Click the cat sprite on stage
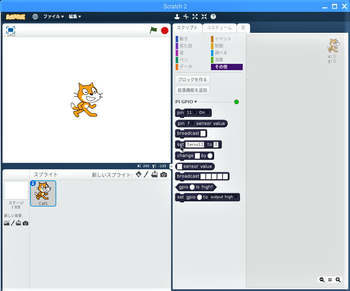Screen dimensions: 350x291 coord(87,100)
